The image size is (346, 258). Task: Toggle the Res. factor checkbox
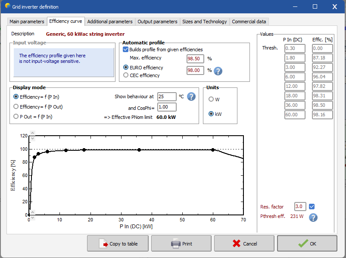pyautogui.click(x=312, y=207)
